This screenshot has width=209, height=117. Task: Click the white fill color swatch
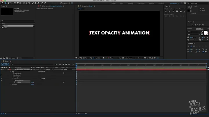click(x=205, y=32)
